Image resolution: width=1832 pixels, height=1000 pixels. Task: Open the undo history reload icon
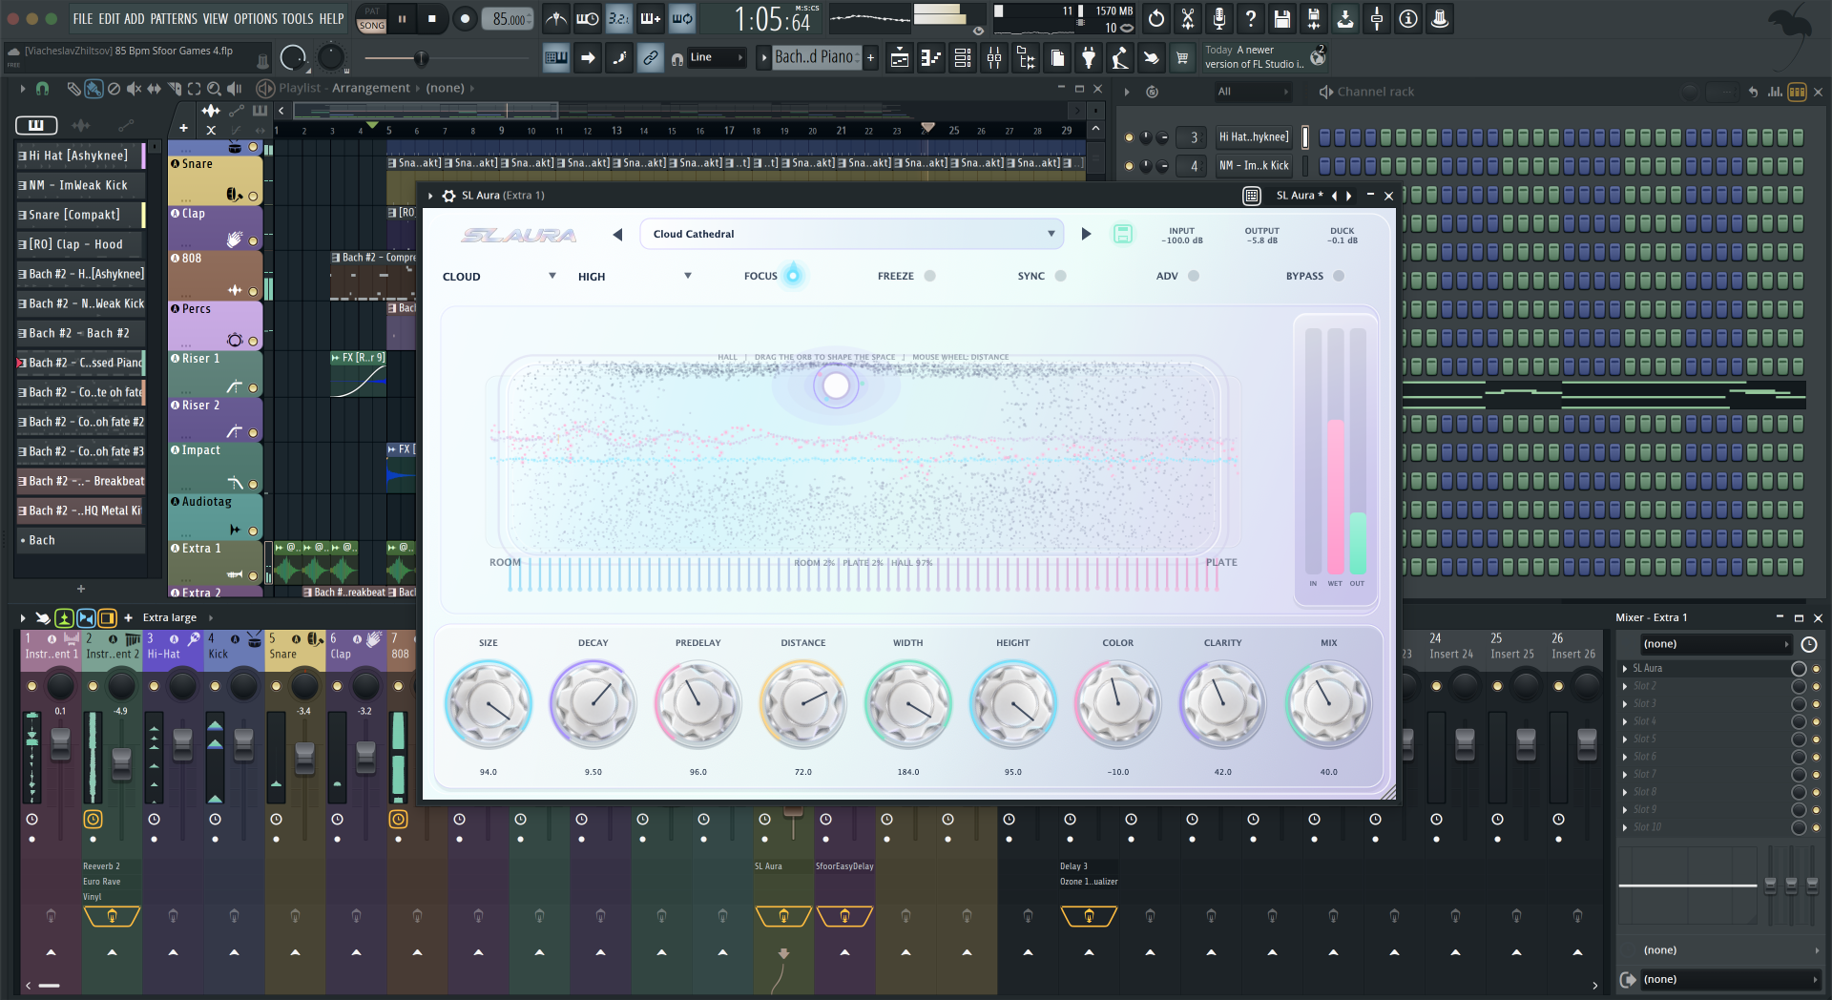tap(1156, 18)
